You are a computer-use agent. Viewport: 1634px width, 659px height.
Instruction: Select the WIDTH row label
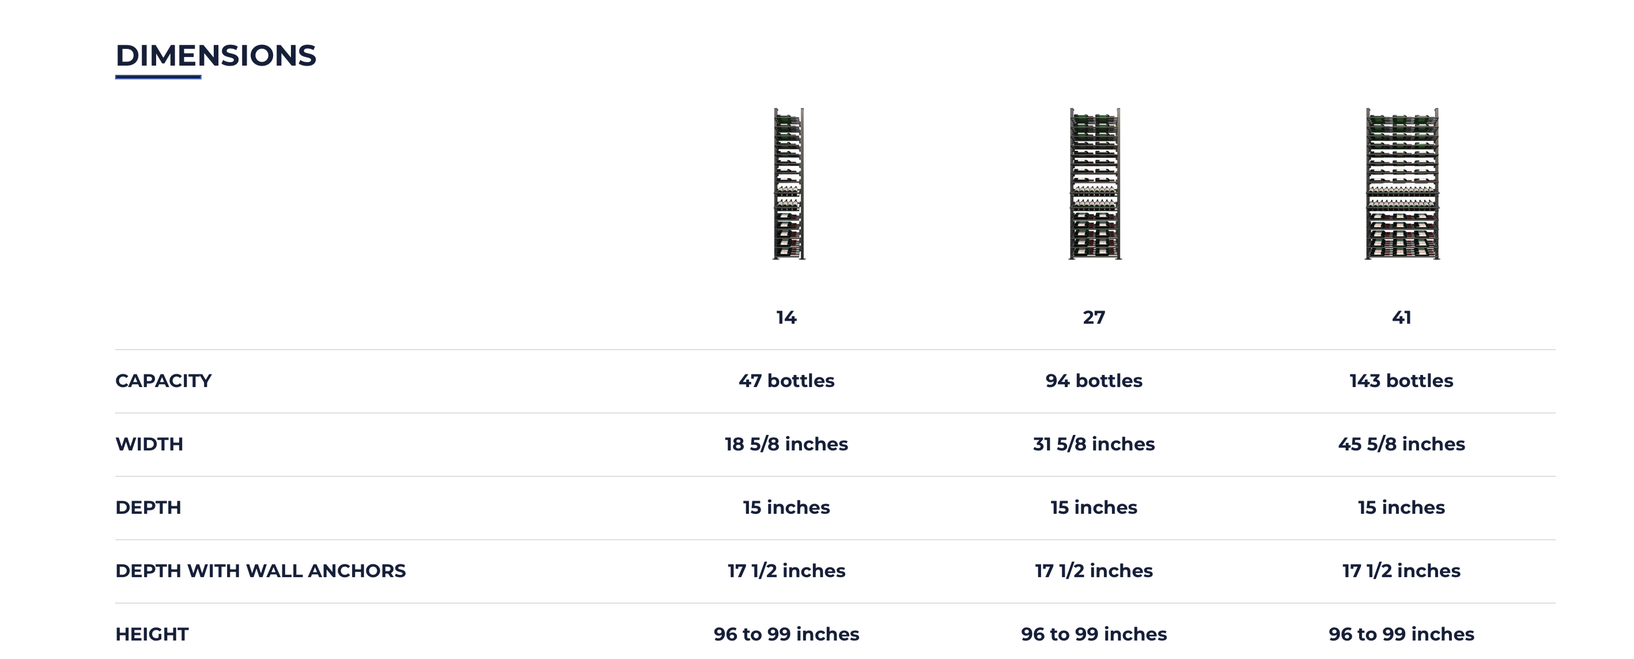pos(149,444)
